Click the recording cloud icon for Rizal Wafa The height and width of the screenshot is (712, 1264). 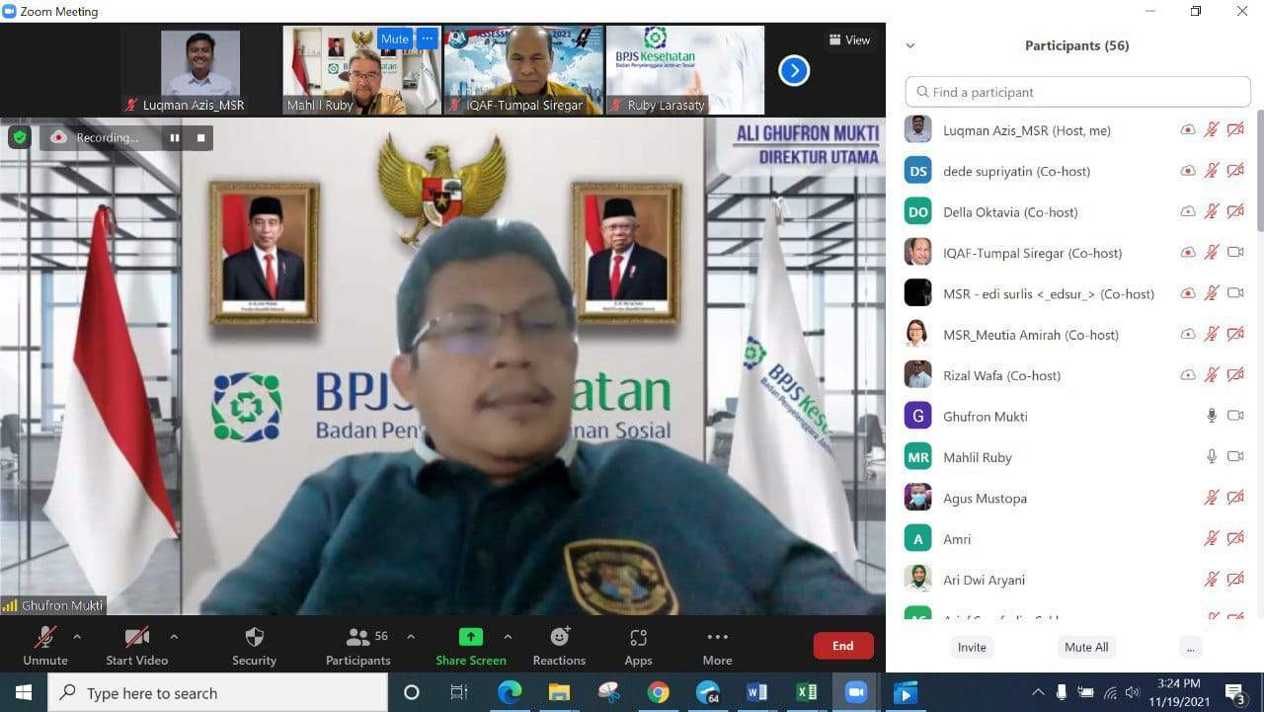(x=1188, y=375)
